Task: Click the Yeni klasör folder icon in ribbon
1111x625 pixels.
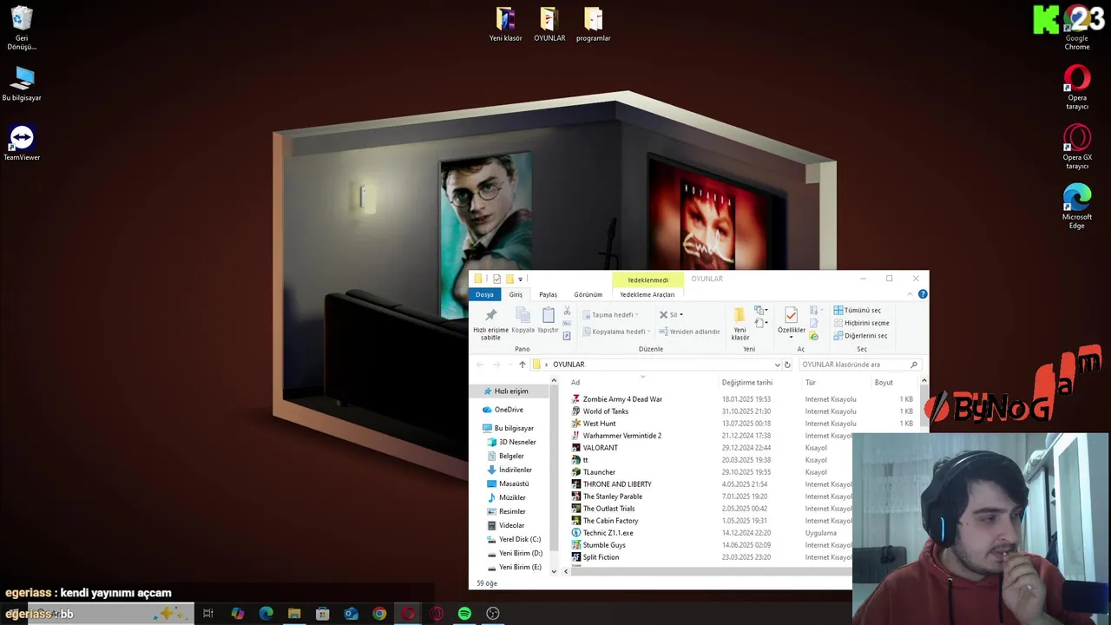Action: tap(740, 315)
